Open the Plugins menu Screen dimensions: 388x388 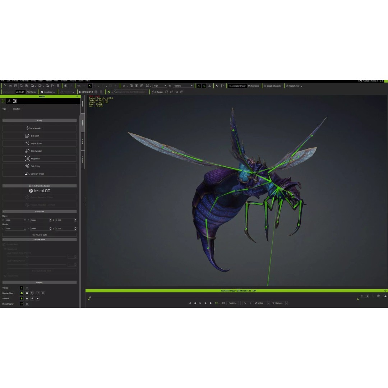73,81
